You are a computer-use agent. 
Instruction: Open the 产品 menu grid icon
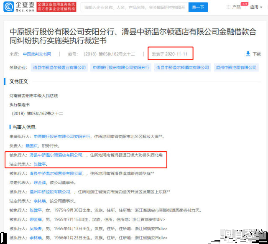tap(228, 7)
